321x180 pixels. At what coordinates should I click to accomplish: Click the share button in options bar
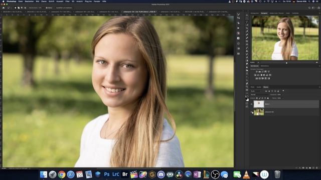[x=319, y=8]
